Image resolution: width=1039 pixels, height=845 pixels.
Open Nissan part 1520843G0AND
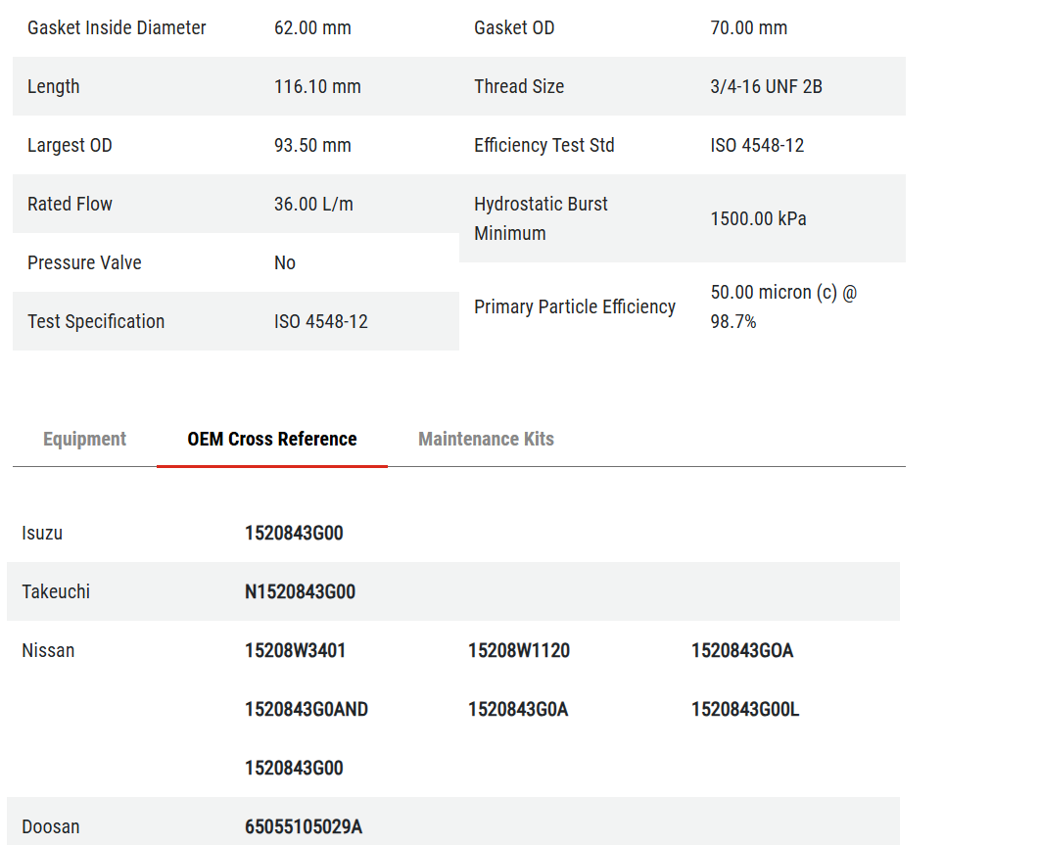pos(307,709)
